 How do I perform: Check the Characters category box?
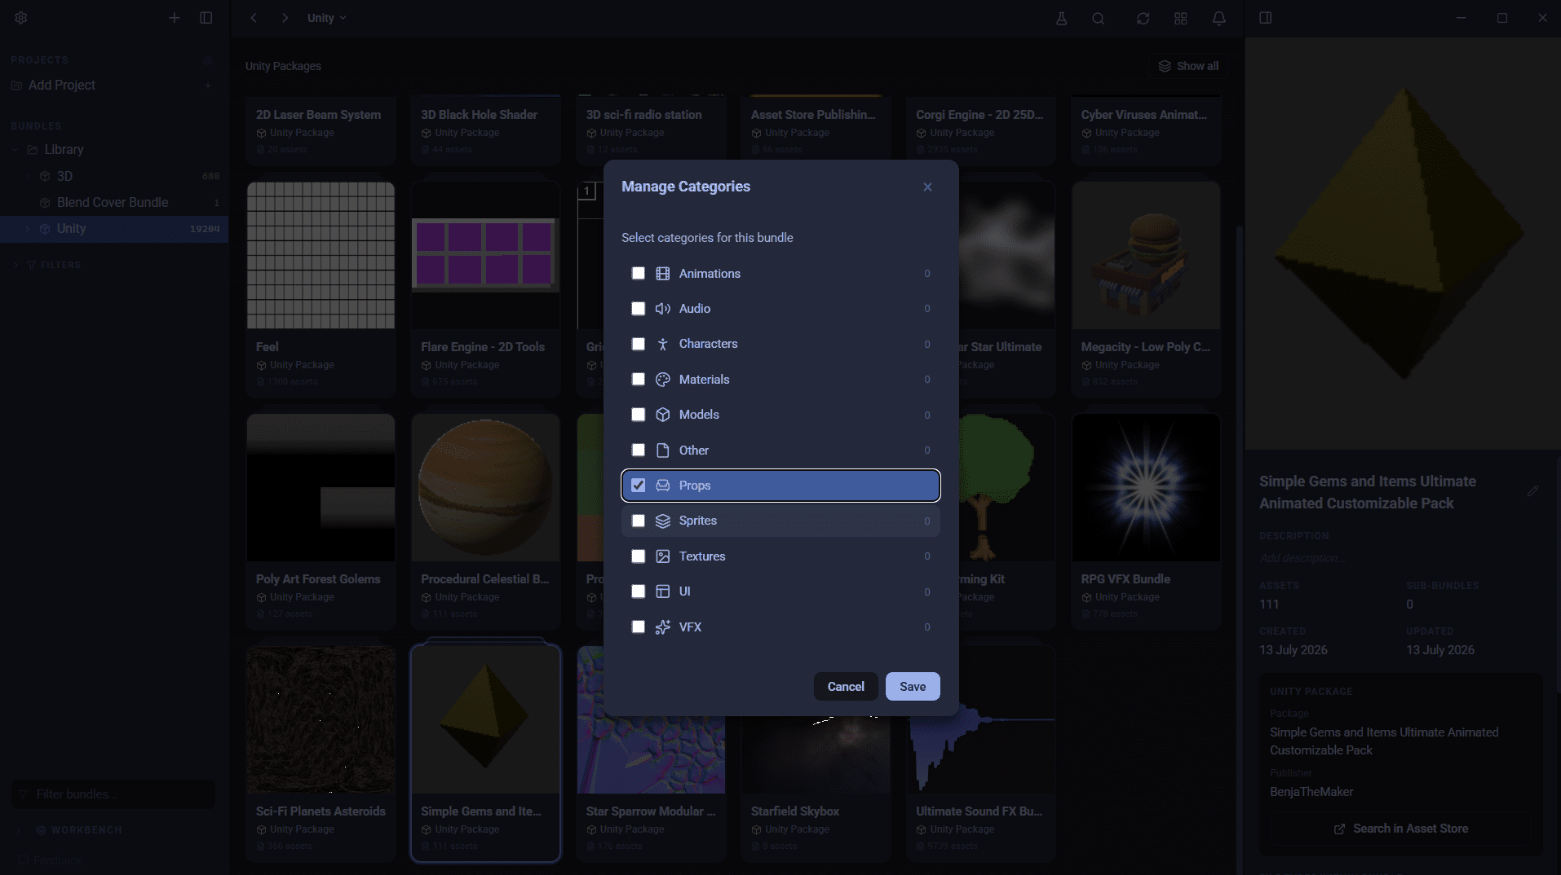click(x=639, y=344)
